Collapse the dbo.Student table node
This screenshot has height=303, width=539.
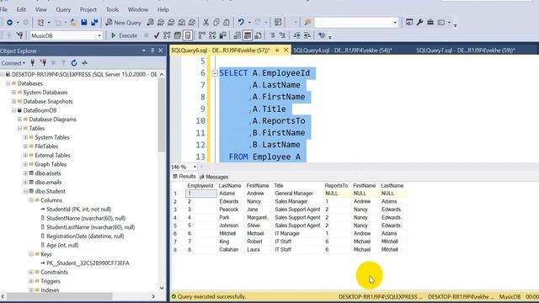point(25,191)
